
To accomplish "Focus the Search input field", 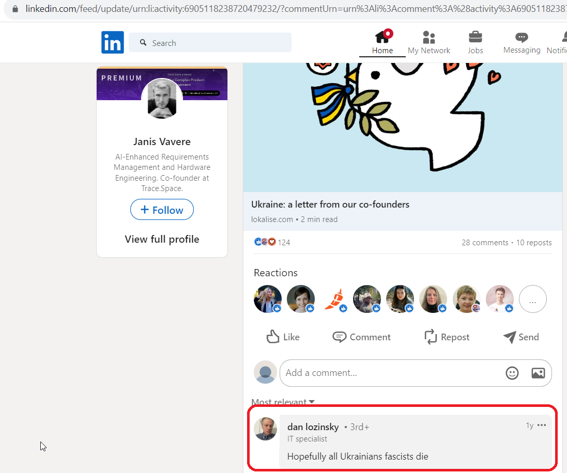I will pos(210,43).
